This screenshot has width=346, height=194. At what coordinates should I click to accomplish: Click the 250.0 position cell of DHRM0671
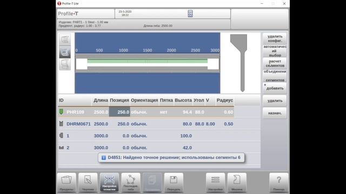click(x=123, y=124)
